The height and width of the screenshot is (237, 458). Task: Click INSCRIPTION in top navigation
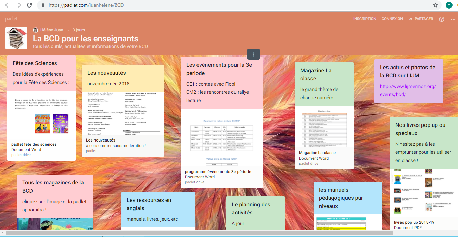pos(365,19)
